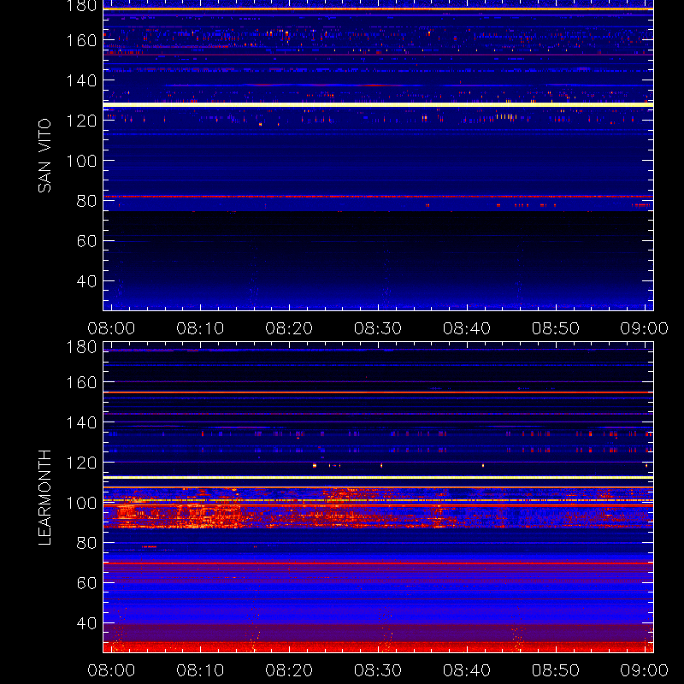Pick the 120 frequency label on Learmonth plot
Screen dimensions: 684x684
click(81, 463)
